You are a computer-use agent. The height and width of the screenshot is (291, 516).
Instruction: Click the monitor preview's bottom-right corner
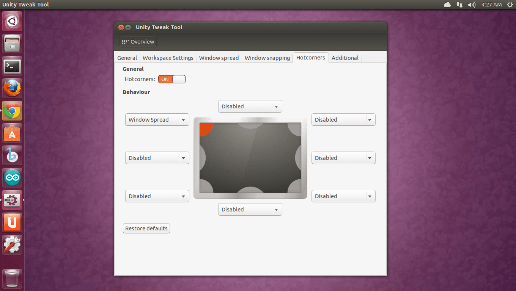click(295, 187)
